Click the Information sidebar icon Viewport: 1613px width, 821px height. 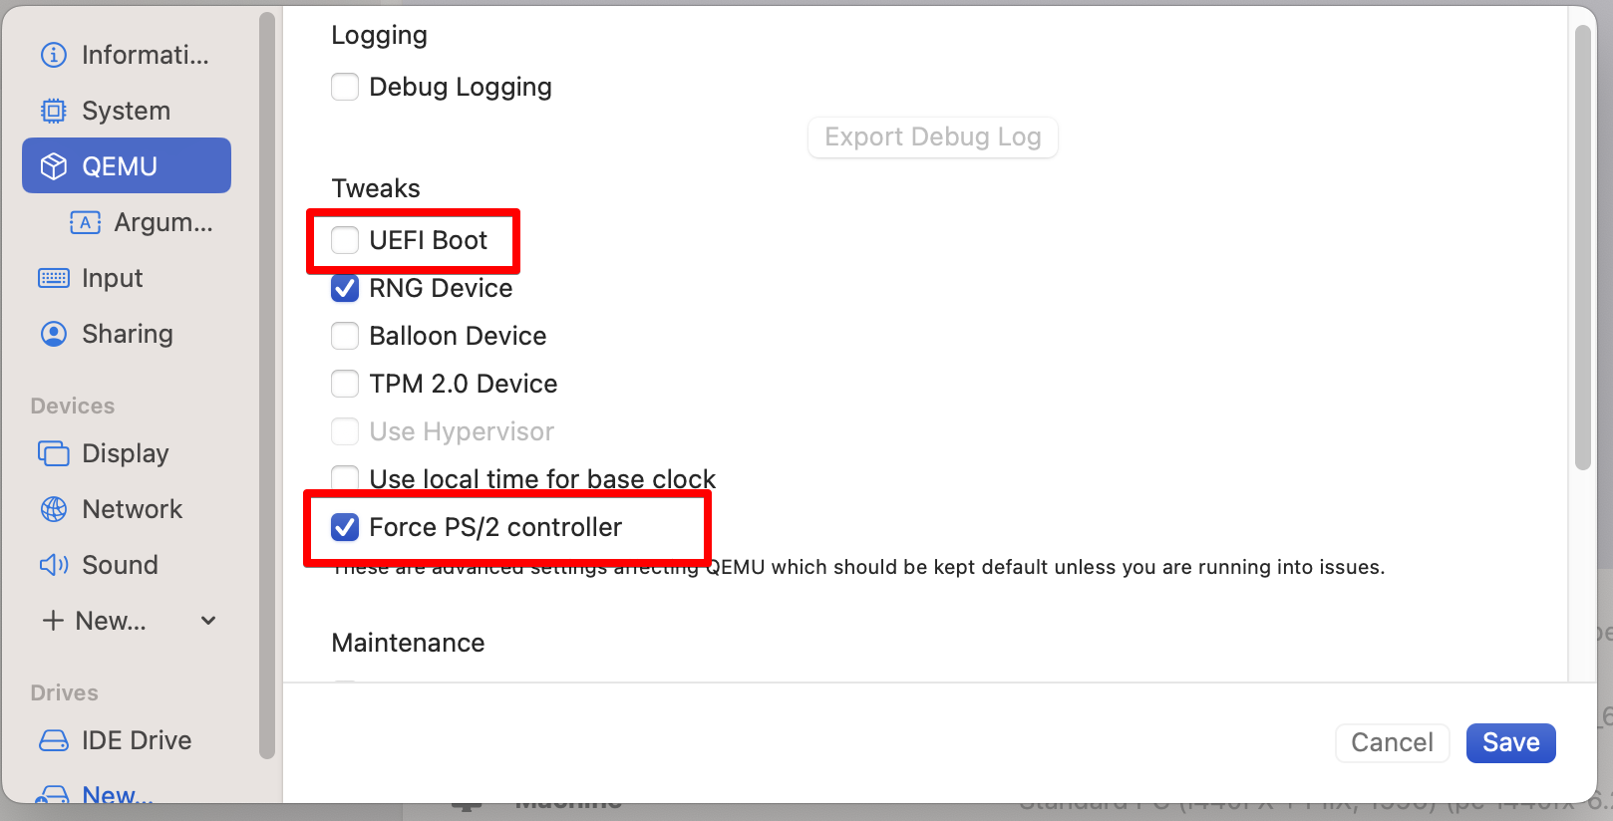coord(54,55)
